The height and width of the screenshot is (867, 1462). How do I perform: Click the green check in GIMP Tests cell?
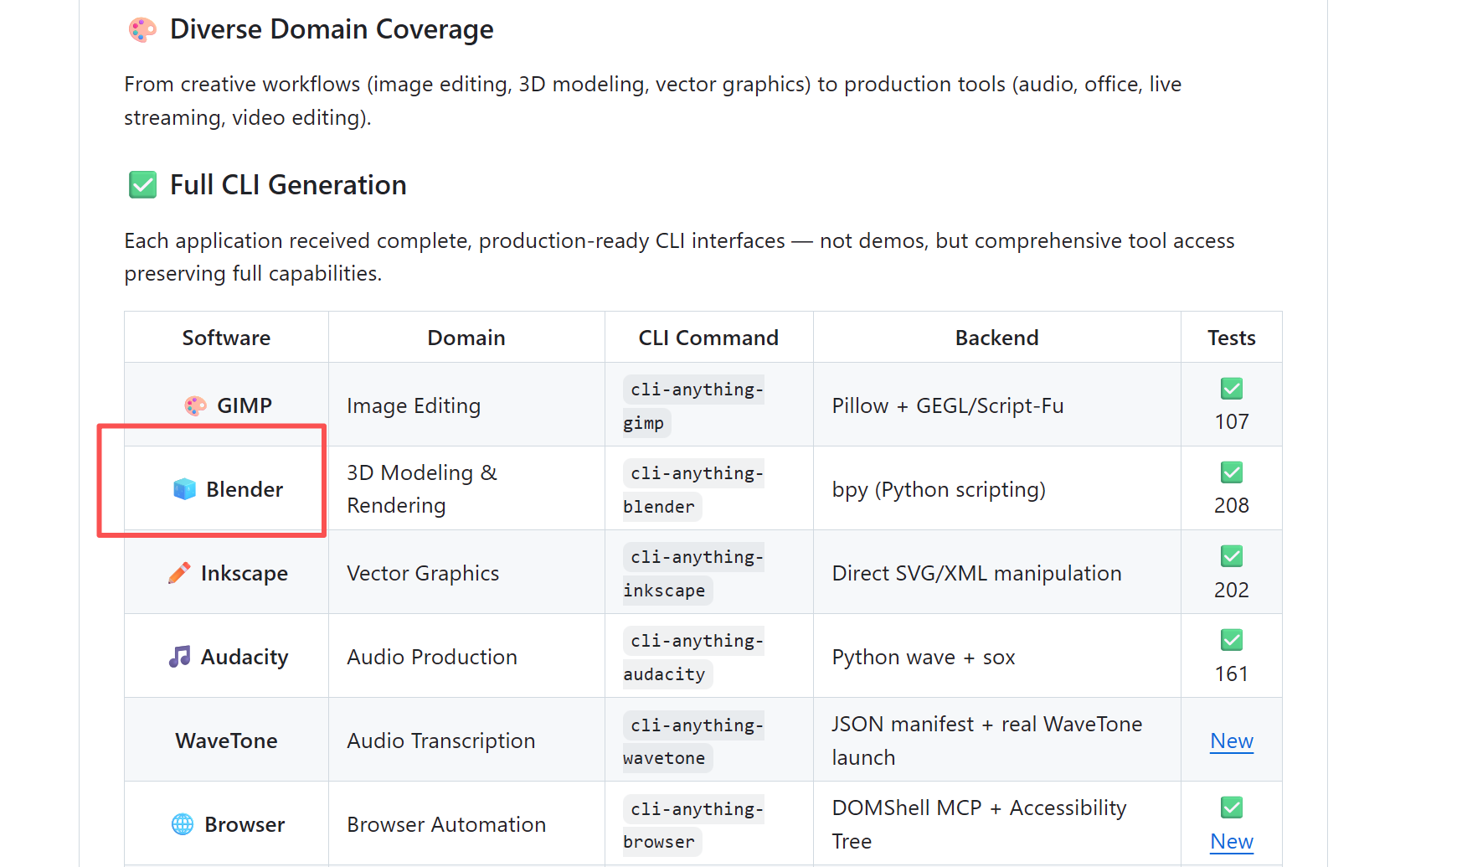click(x=1232, y=389)
